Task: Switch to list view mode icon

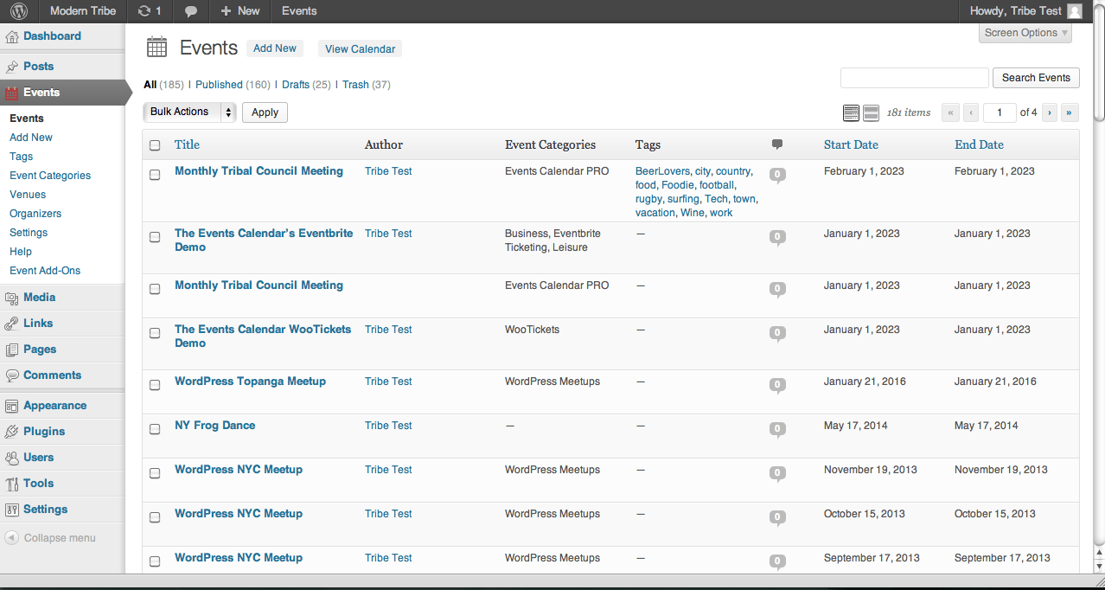Action: [x=851, y=112]
